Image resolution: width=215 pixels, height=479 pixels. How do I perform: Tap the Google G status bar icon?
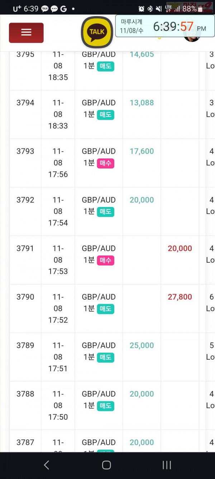click(x=63, y=9)
